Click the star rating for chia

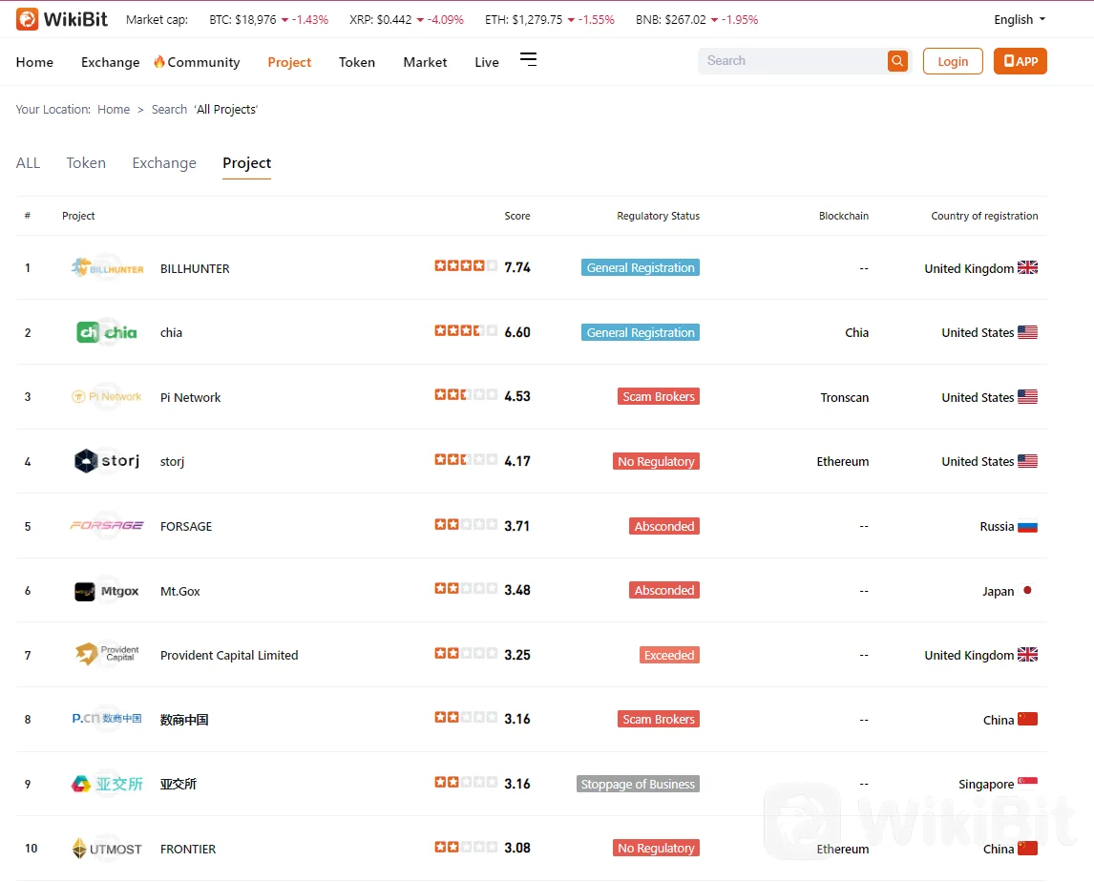465,330
